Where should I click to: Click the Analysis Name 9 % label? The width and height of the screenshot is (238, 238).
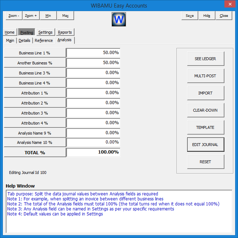(x=35, y=133)
